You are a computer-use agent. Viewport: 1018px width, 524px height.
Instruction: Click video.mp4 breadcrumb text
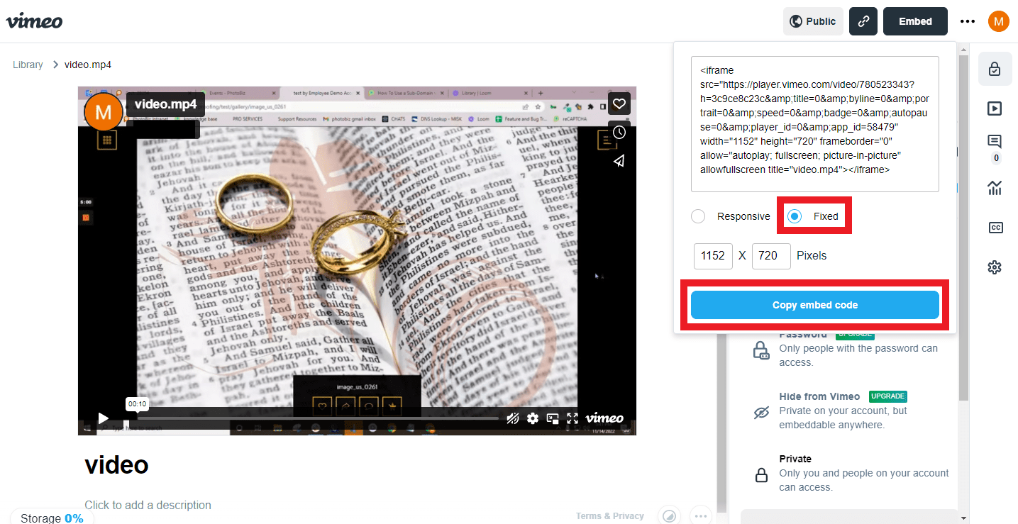(x=88, y=65)
